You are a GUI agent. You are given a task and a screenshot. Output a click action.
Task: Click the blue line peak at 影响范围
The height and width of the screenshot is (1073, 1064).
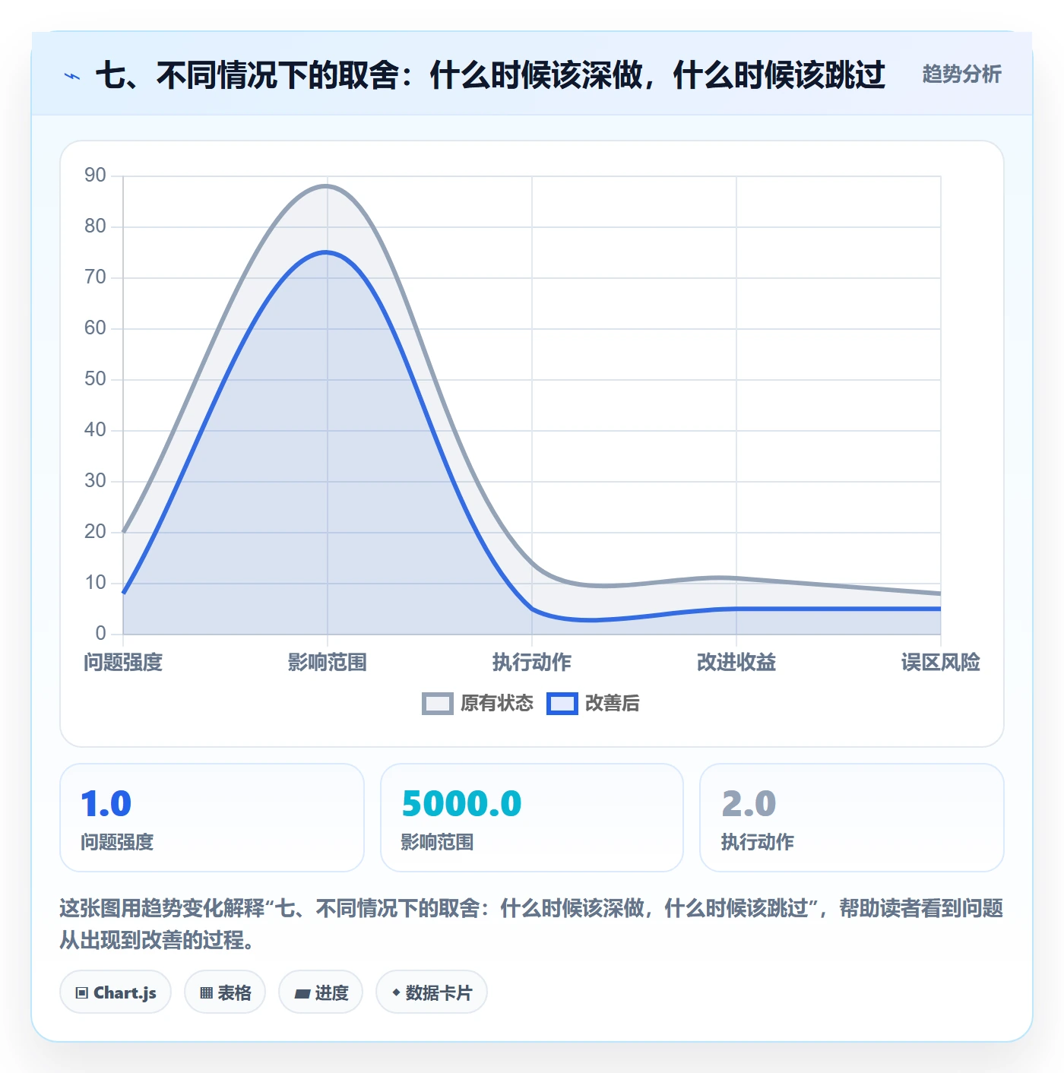[x=327, y=252]
